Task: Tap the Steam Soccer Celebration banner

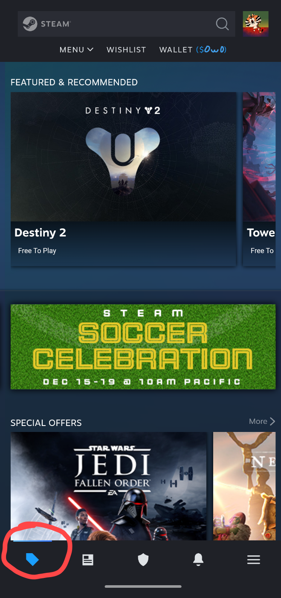Action: tap(143, 347)
